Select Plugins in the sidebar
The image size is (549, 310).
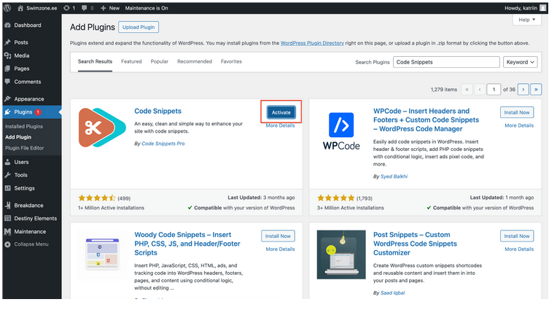pyautogui.click(x=32, y=112)
